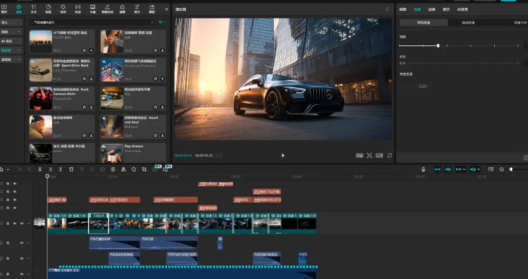Switch to the 画面 tab in properties
The height and width of the screenshot is (279, 528).
click(403, 9)
